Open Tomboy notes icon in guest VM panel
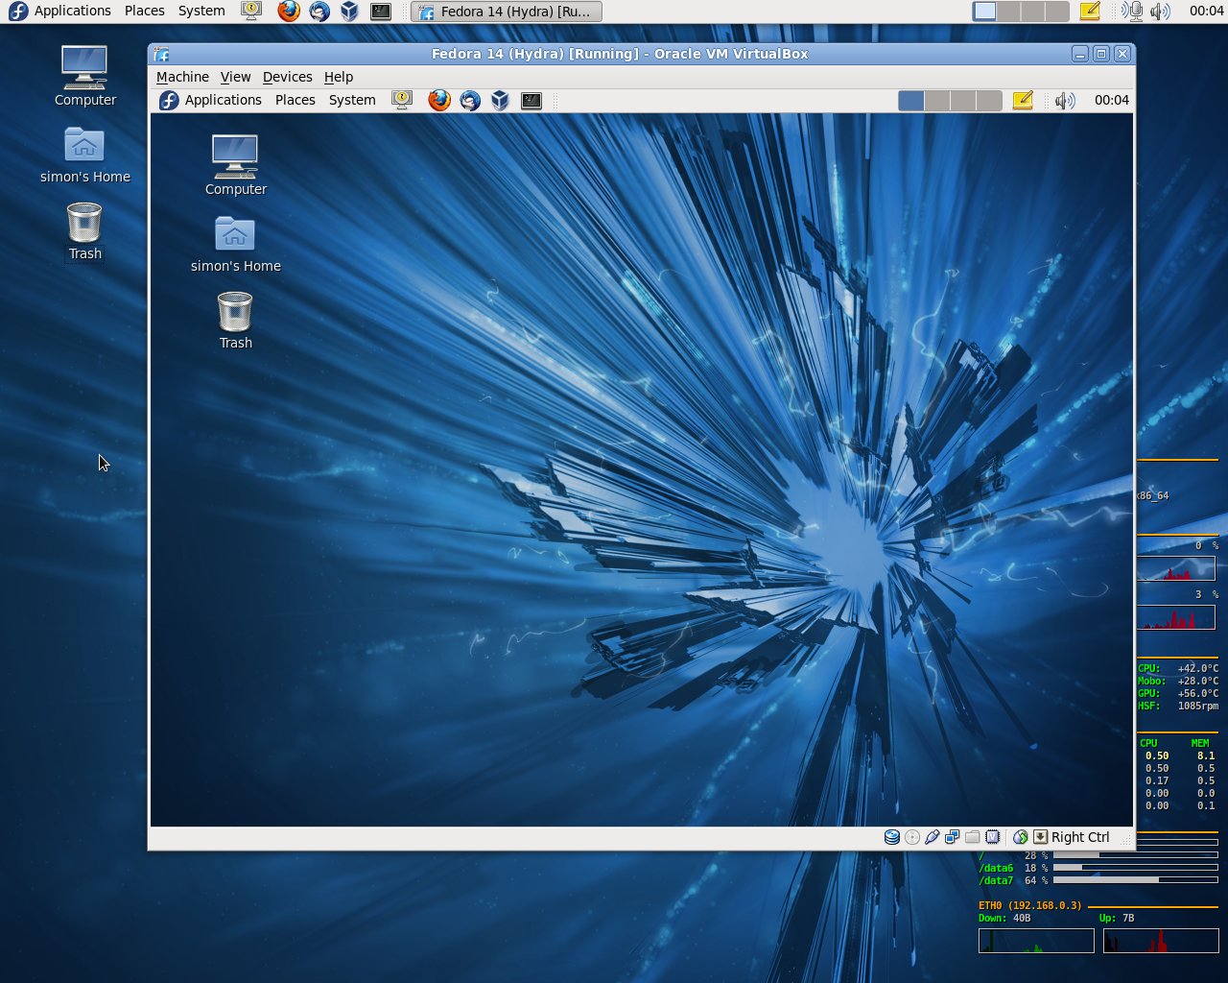The image size is (1228, 983). coord(1023,100)
